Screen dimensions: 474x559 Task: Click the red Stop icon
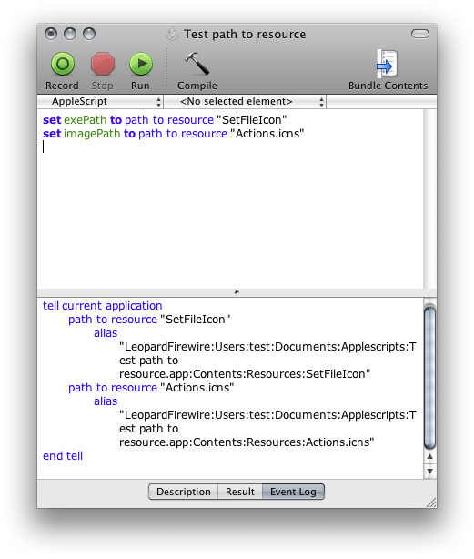coord(103,64)
